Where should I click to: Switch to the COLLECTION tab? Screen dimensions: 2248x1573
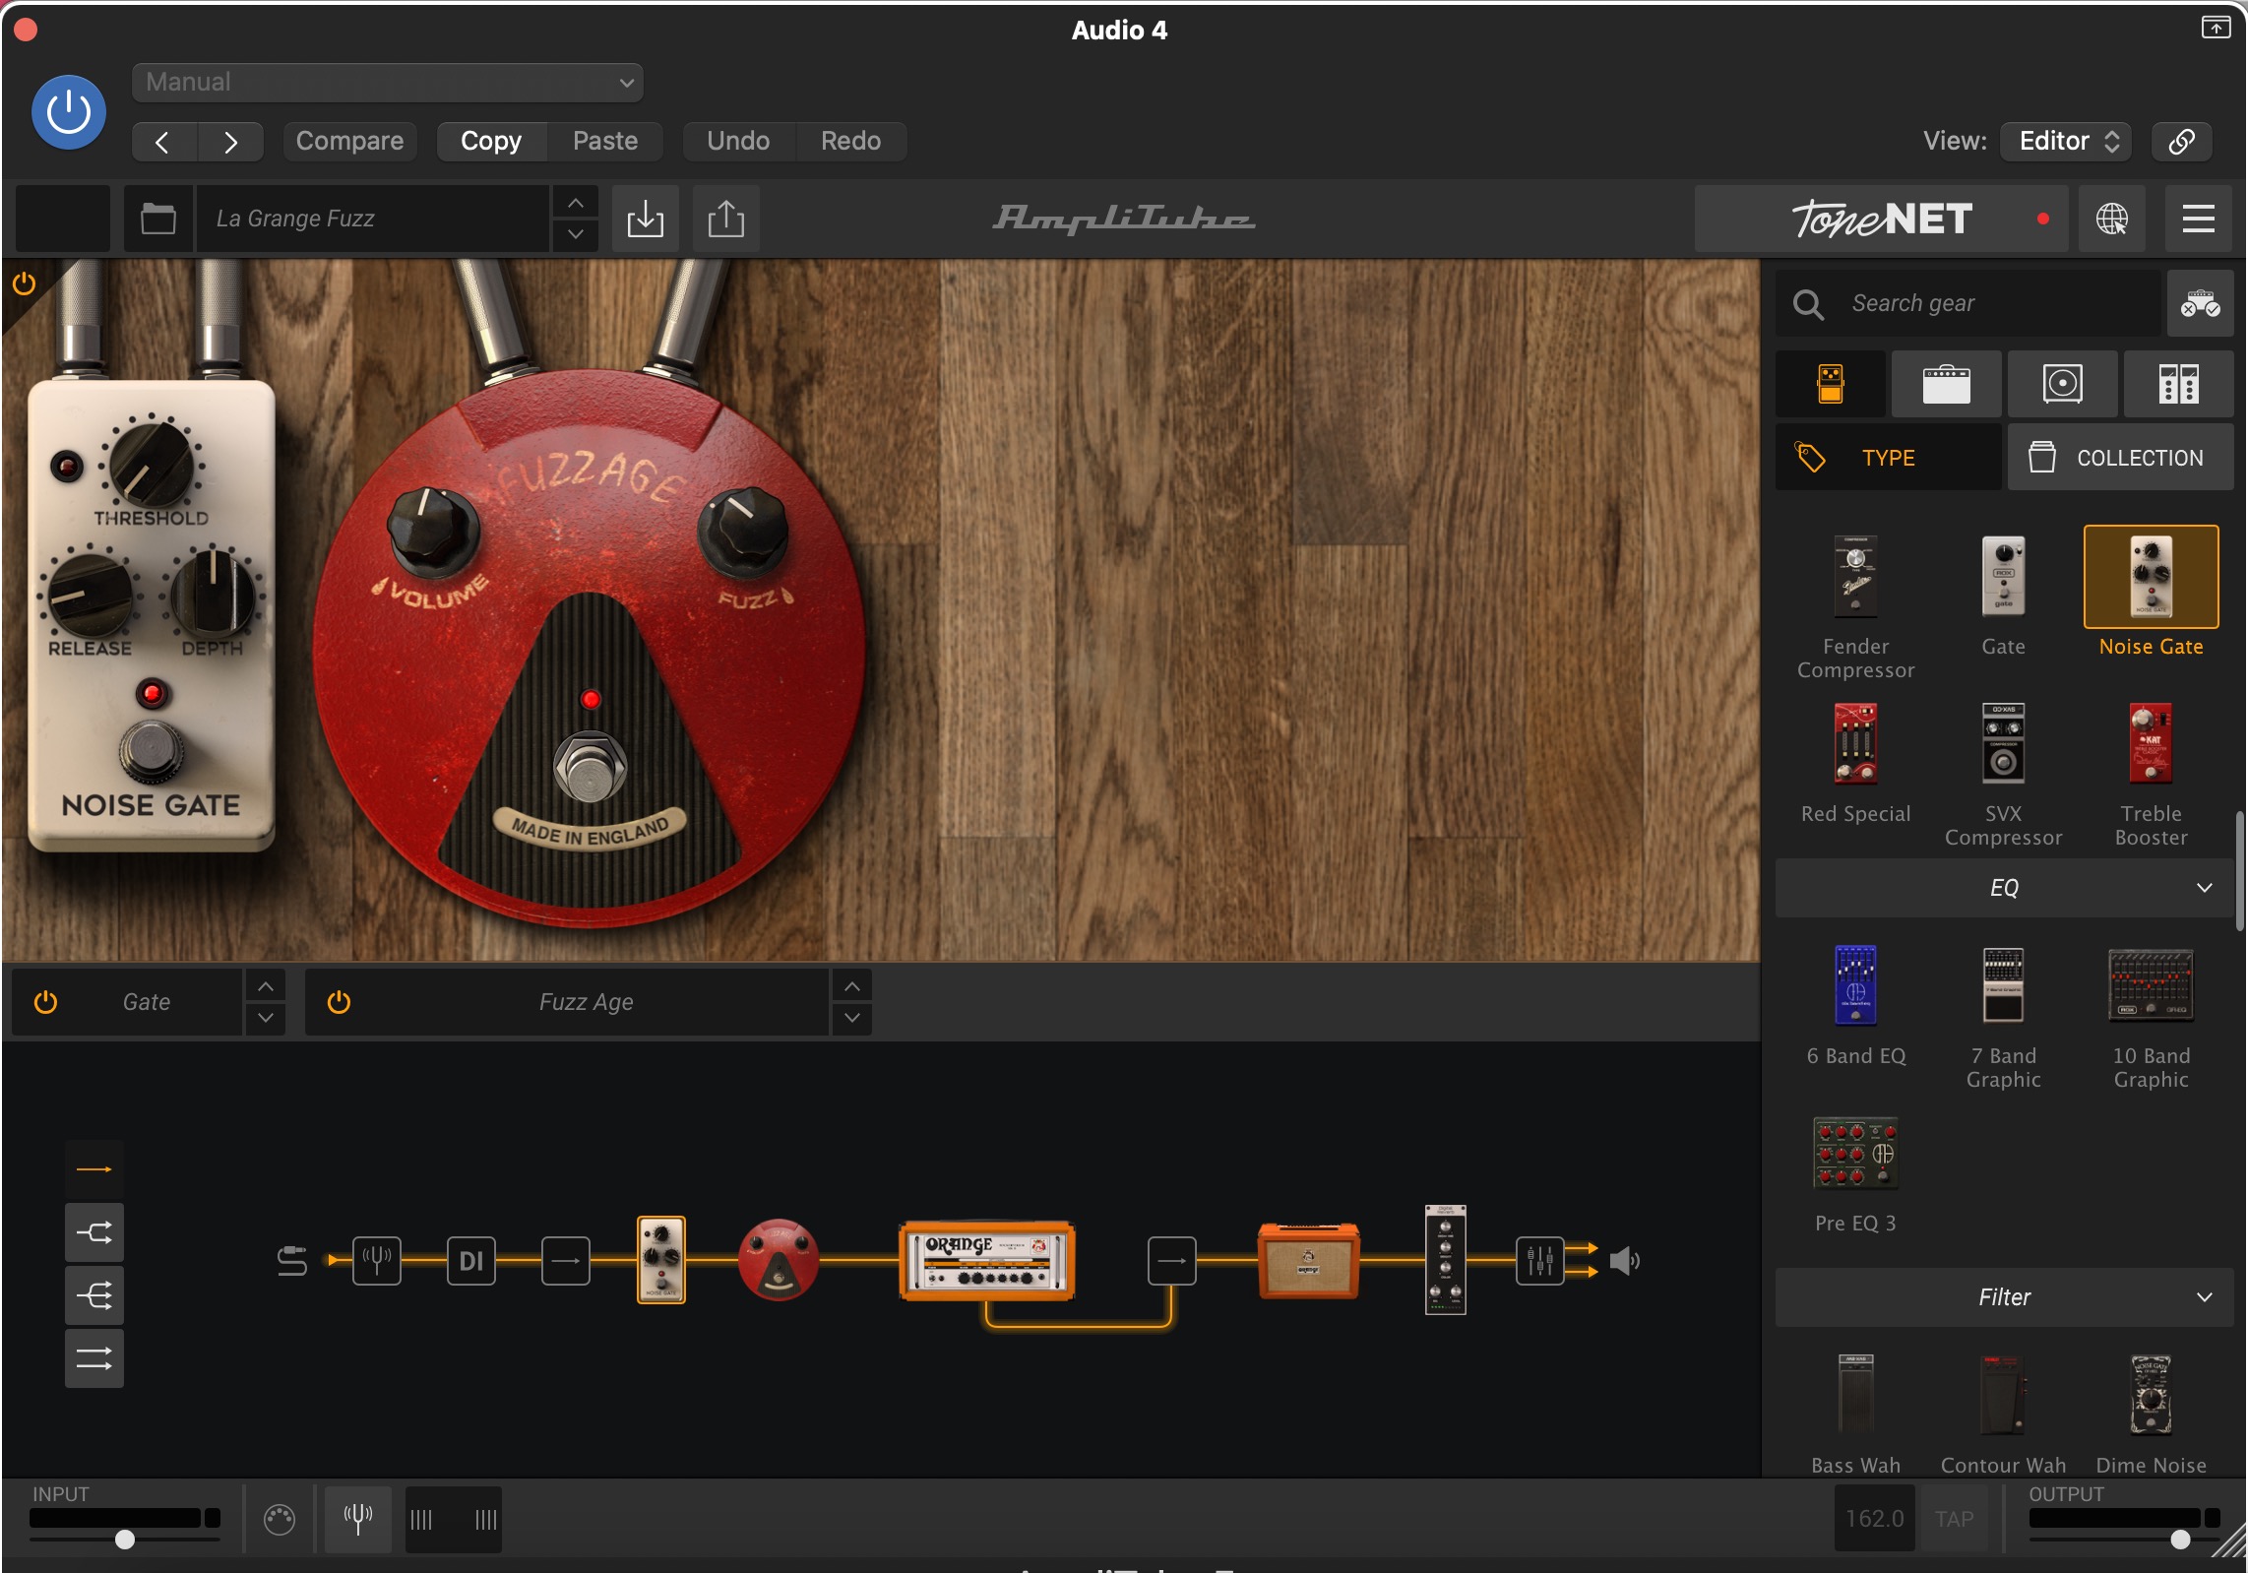coord(2120,458)
